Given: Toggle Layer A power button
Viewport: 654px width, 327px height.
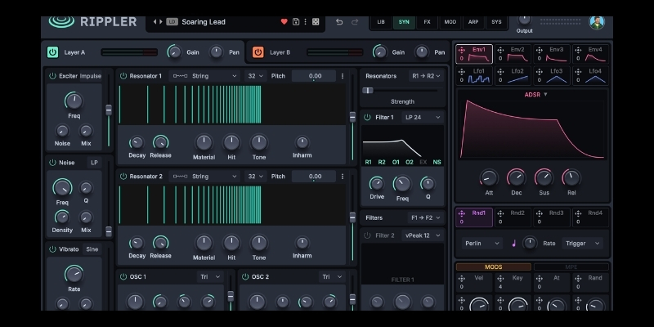Looking at the screenshot, I should coord(52,52).
